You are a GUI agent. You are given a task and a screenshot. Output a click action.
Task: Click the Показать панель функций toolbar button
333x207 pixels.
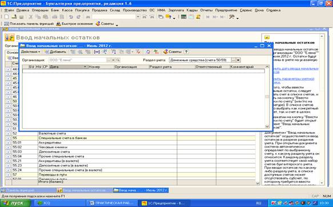(29, 24)
